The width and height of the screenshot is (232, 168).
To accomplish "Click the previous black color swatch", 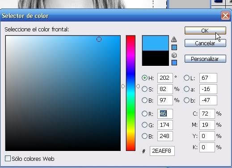I will 156,58.
